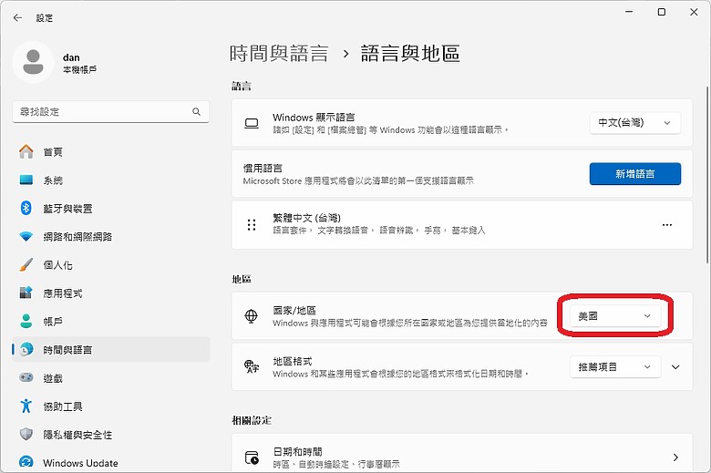
Task: Click the 應用程式 apps icon
Action: 26,293
